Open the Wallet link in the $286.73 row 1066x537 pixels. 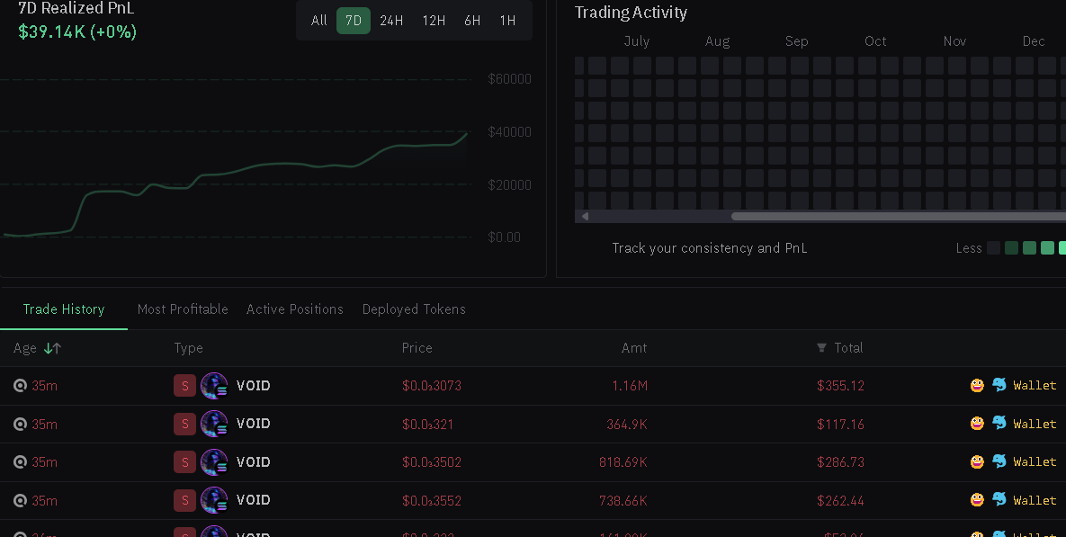(x=1035, y=461)
